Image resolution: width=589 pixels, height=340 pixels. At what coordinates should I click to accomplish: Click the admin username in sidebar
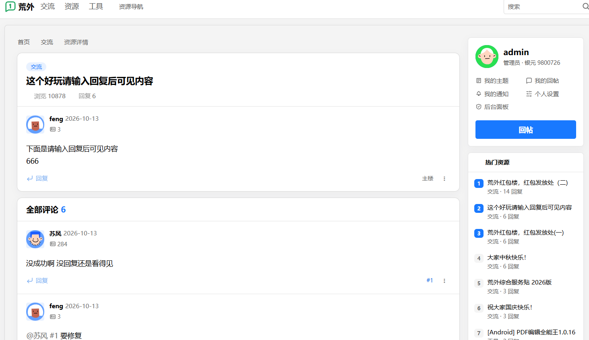tap(516, 52)
